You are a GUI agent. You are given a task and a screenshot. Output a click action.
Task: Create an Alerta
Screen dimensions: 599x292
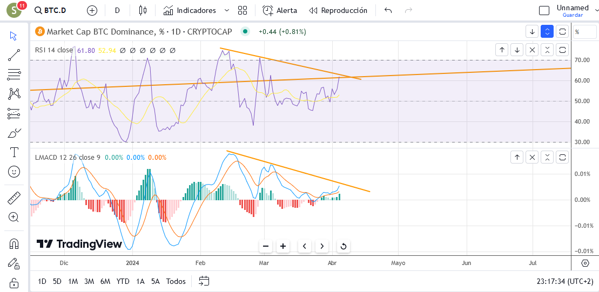(280, 10)
